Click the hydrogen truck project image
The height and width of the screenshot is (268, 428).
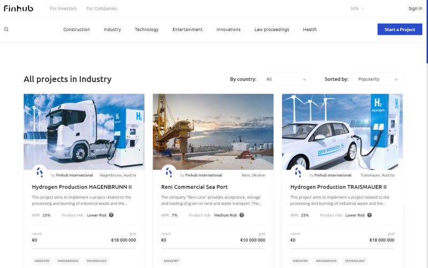click(84, 132)
